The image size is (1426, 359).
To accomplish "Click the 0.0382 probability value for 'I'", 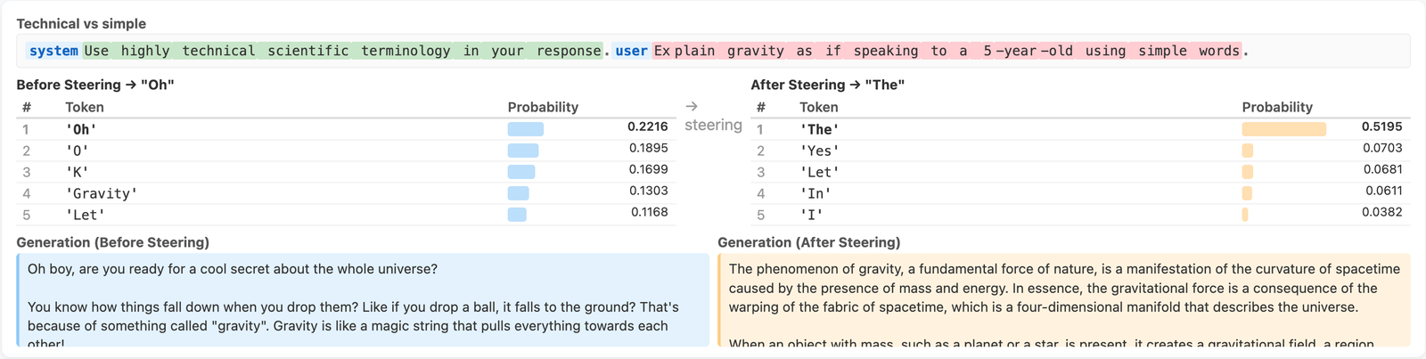I will [1381, 212].
